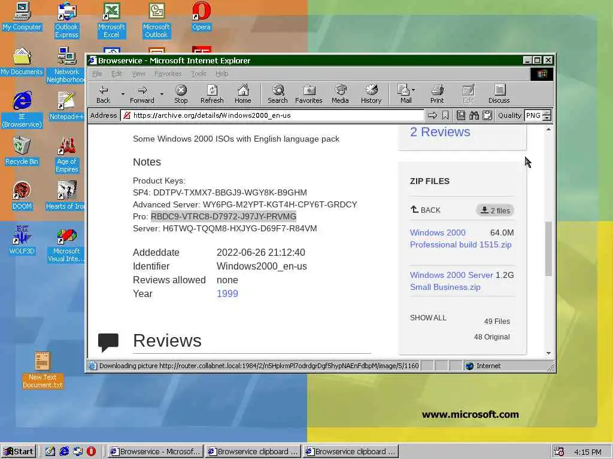Screen dimensions: 613x459
Task: Click the BACK link in ZIP FILES
Action: point(426,210)
